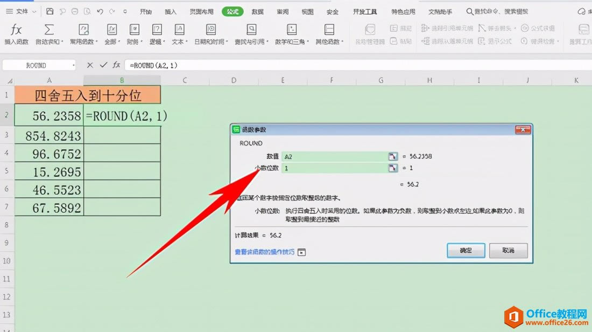Click the redo arrow icon
The width and height of the screenshot is (592, 332).
tap(112, 11)
